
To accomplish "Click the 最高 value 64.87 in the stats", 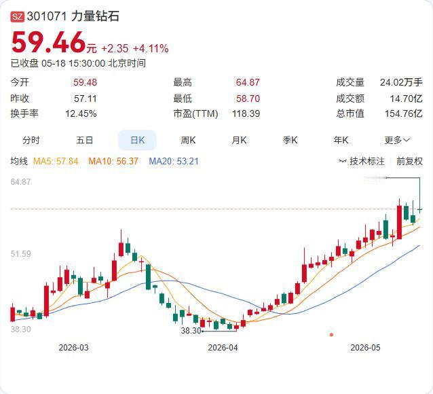I will [248, 82].
